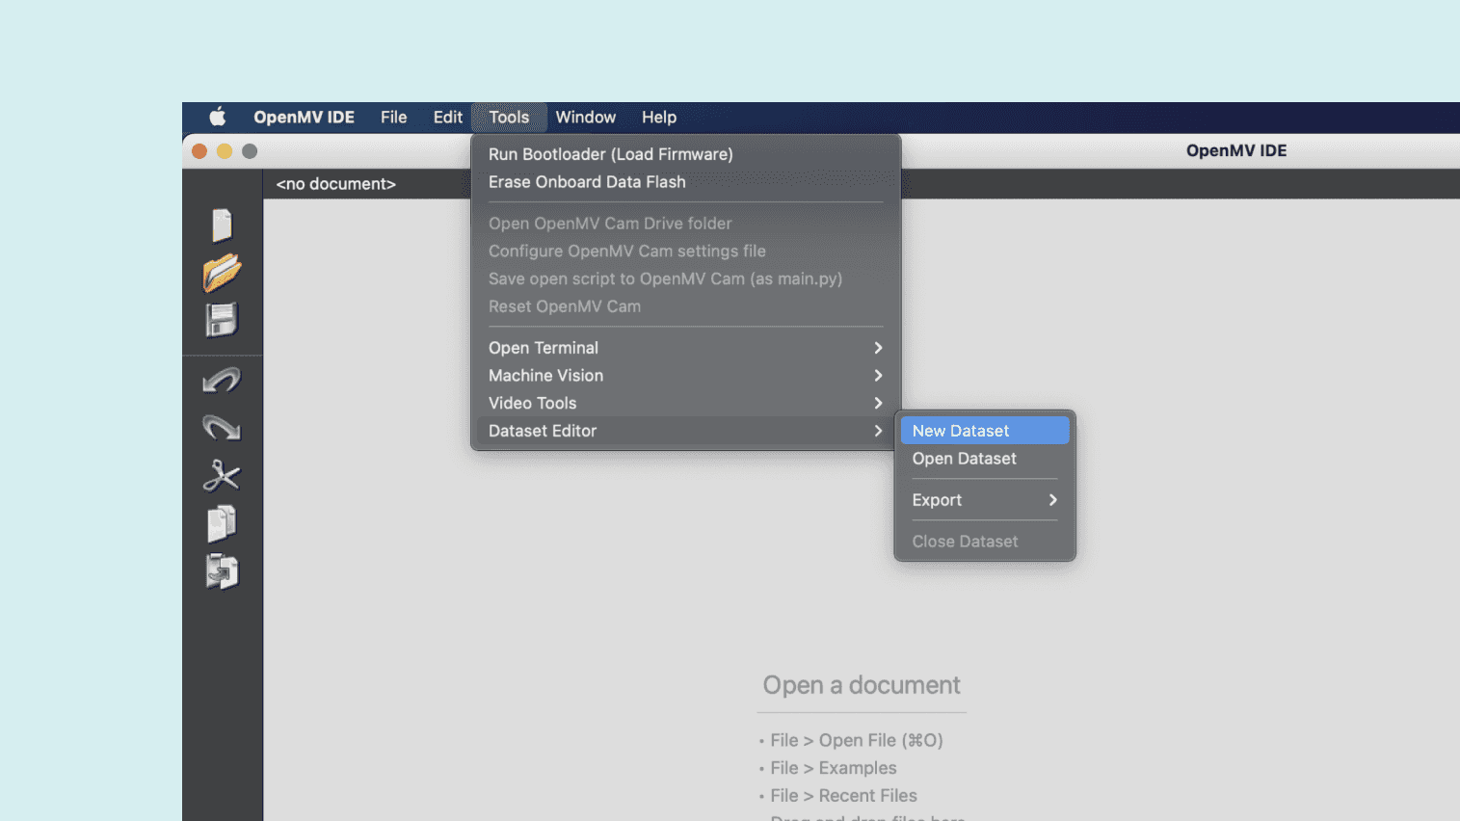Click the Open File folder icon
This screenshot has height=821, width=1460.
pos(222,273)
